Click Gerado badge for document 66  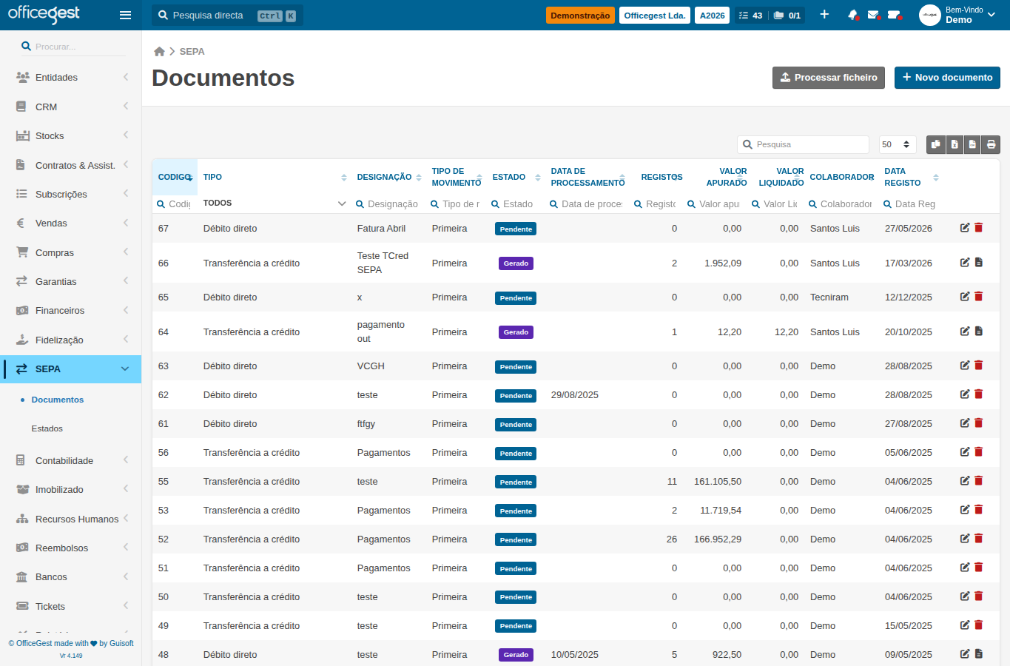point(516,263)
